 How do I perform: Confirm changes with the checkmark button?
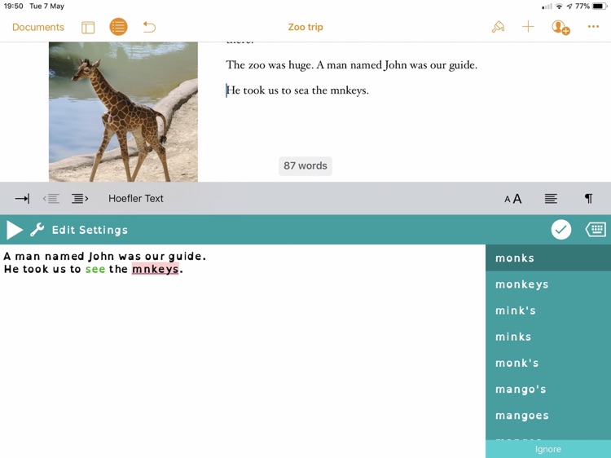561,230
